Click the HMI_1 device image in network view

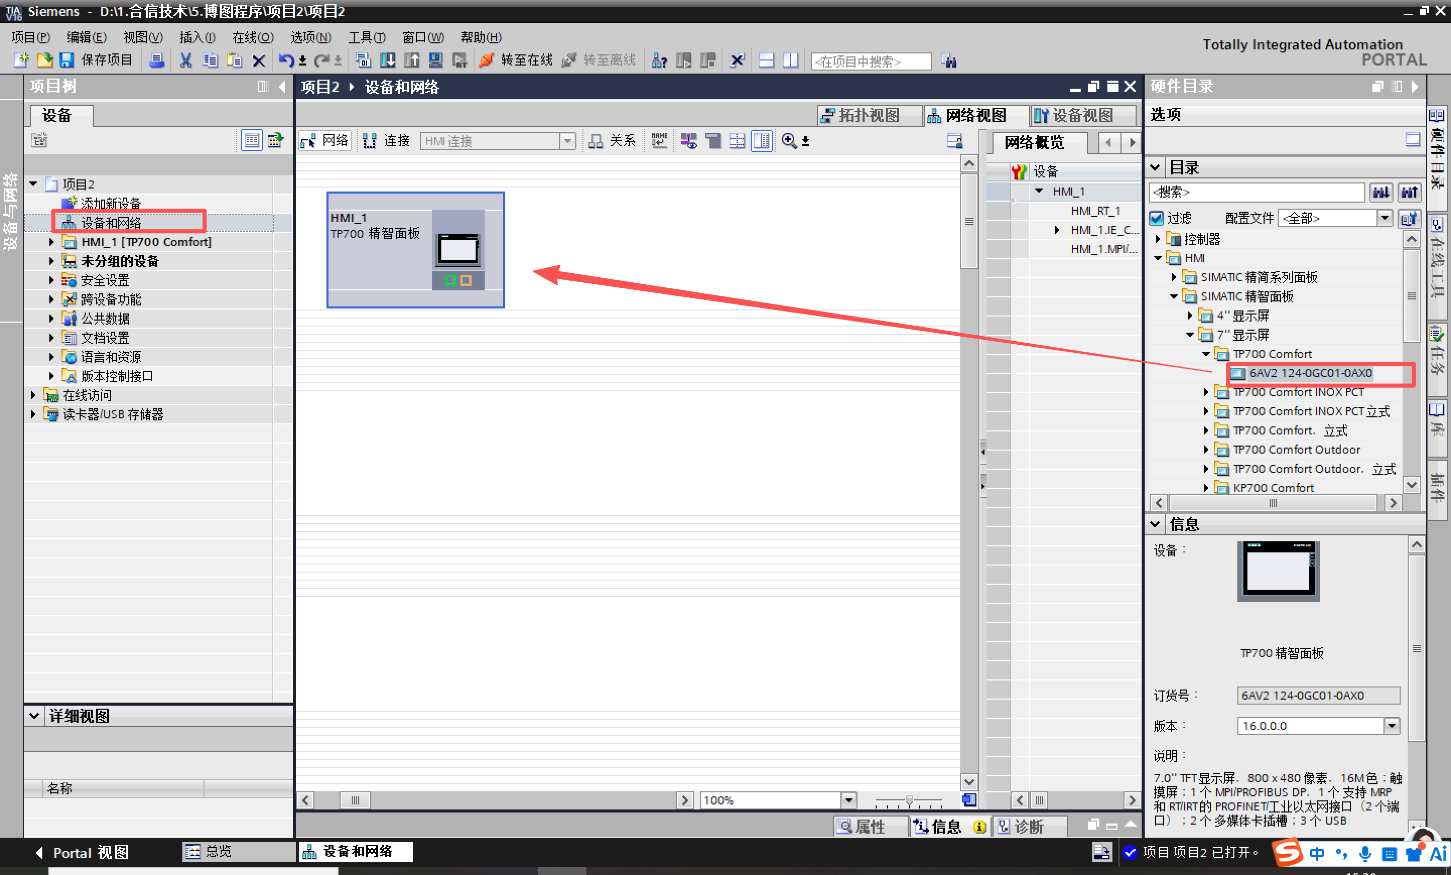click(x=458, y=250)
